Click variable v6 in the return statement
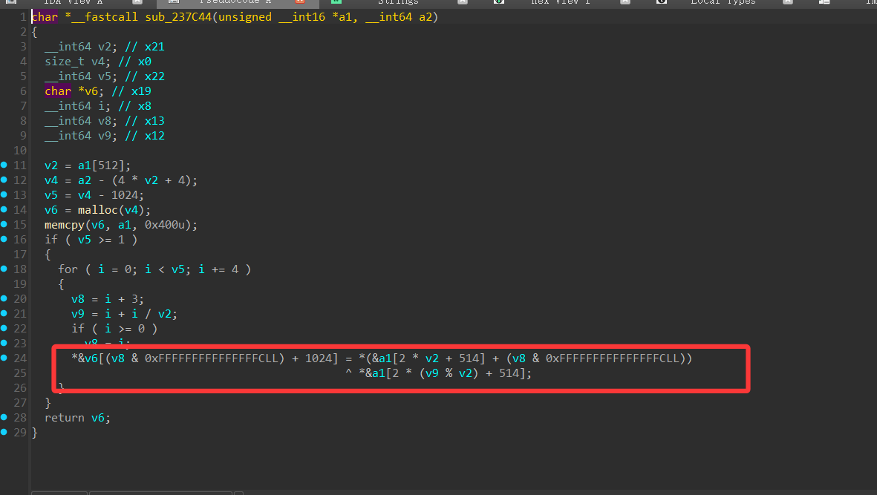This screenshot has height=495, width=877. point(98,418)
